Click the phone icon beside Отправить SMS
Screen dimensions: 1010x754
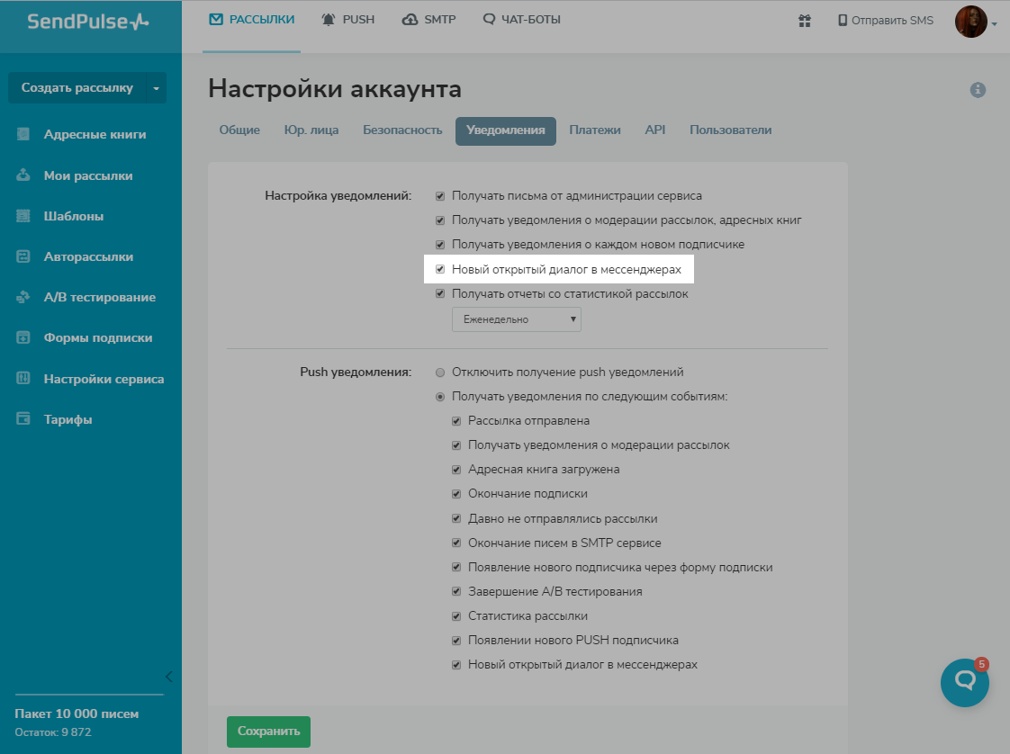click(843, 20)
